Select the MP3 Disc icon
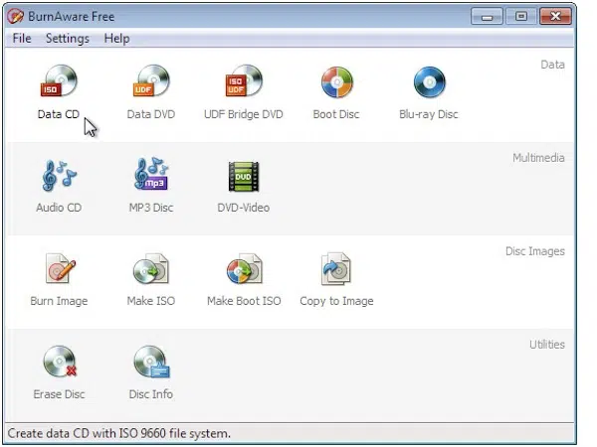The height and width of the screenshot is (447, 597). click(x=151, y=186)
